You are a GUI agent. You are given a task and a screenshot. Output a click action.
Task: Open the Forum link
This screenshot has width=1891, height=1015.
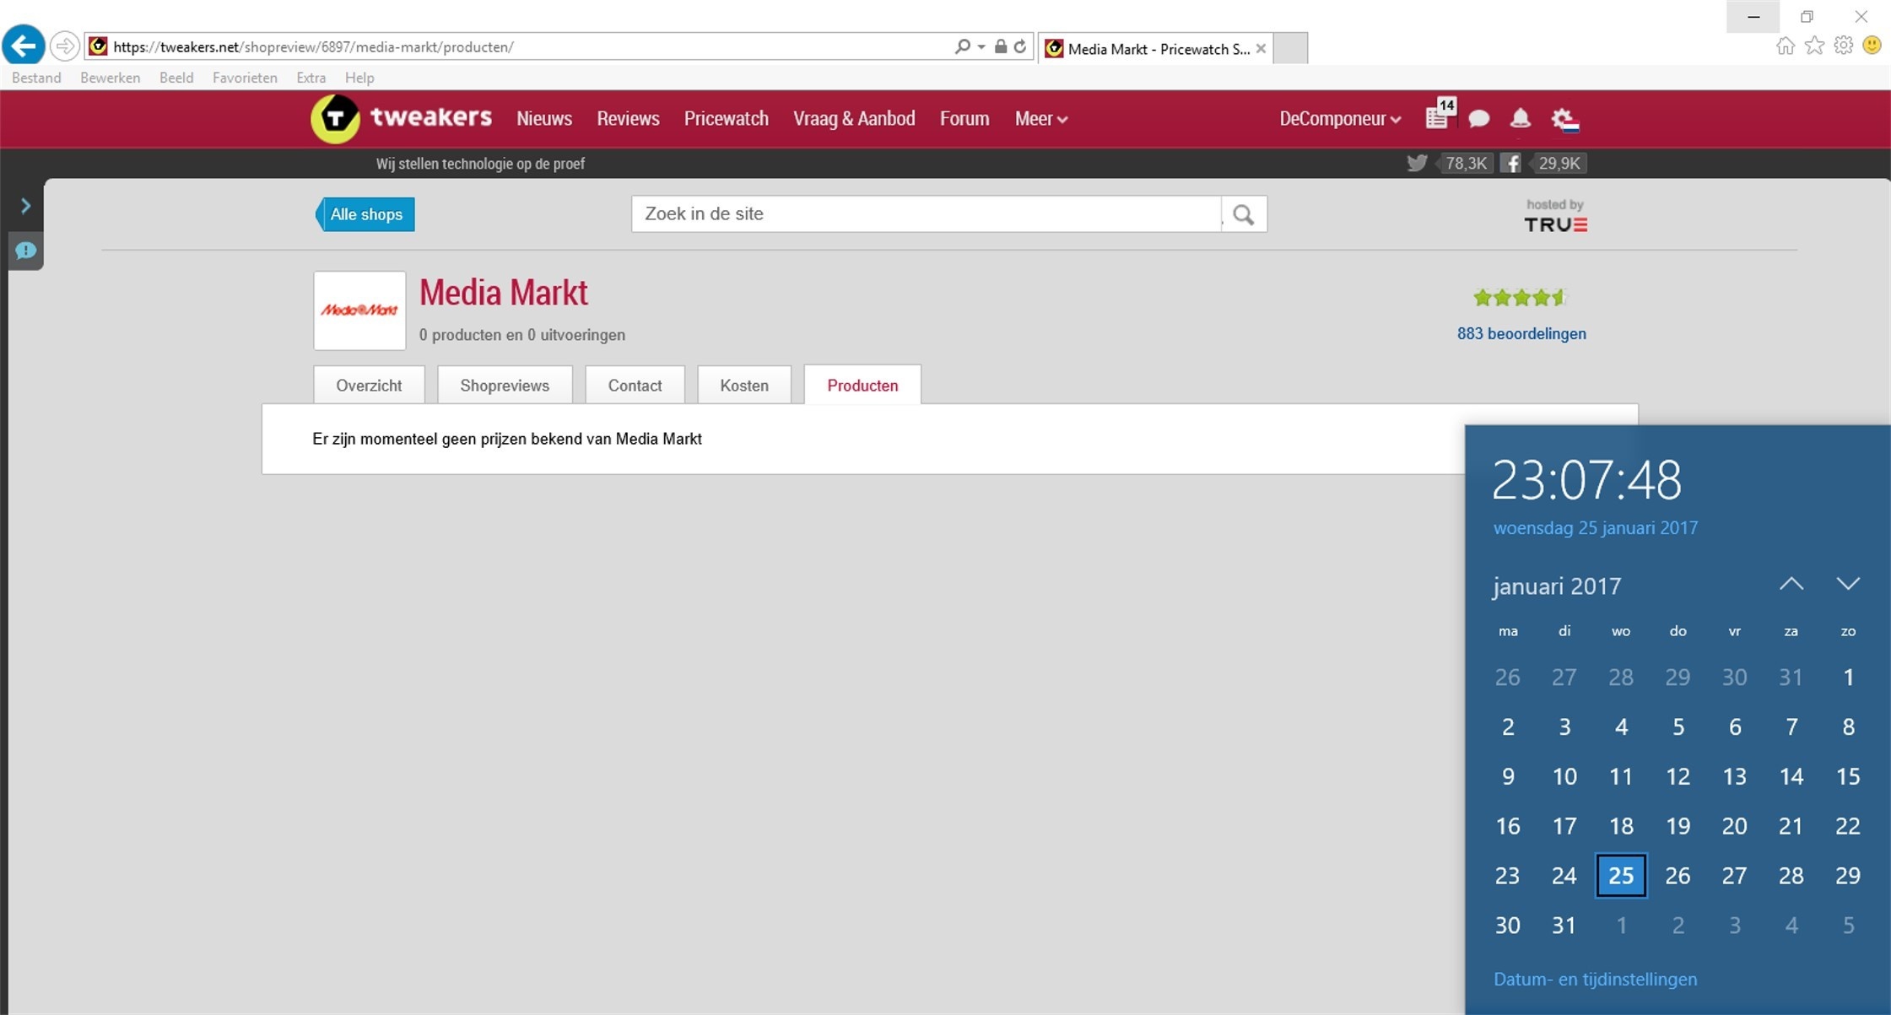click(964, 119)
